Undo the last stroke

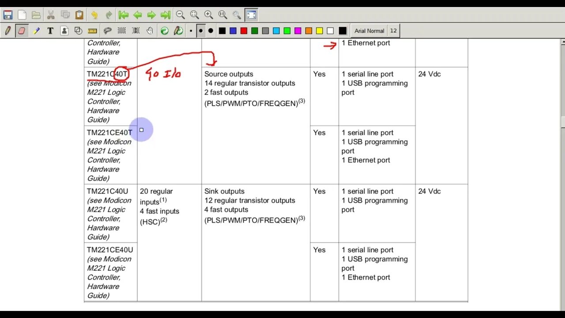pyautogui.click(x=94, y=15)
